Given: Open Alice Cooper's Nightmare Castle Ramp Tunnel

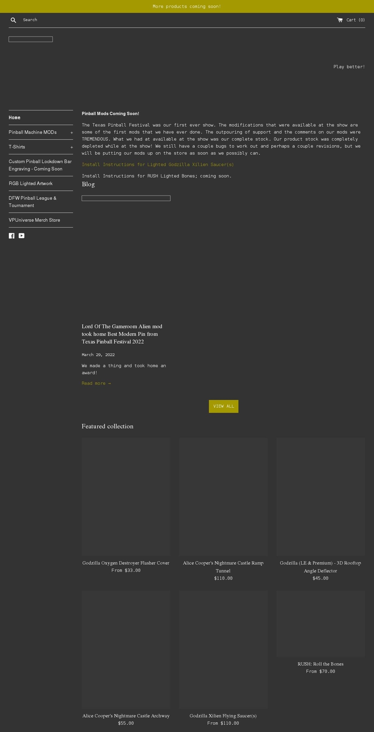Looking at the screenshot, I should [223, 567].
